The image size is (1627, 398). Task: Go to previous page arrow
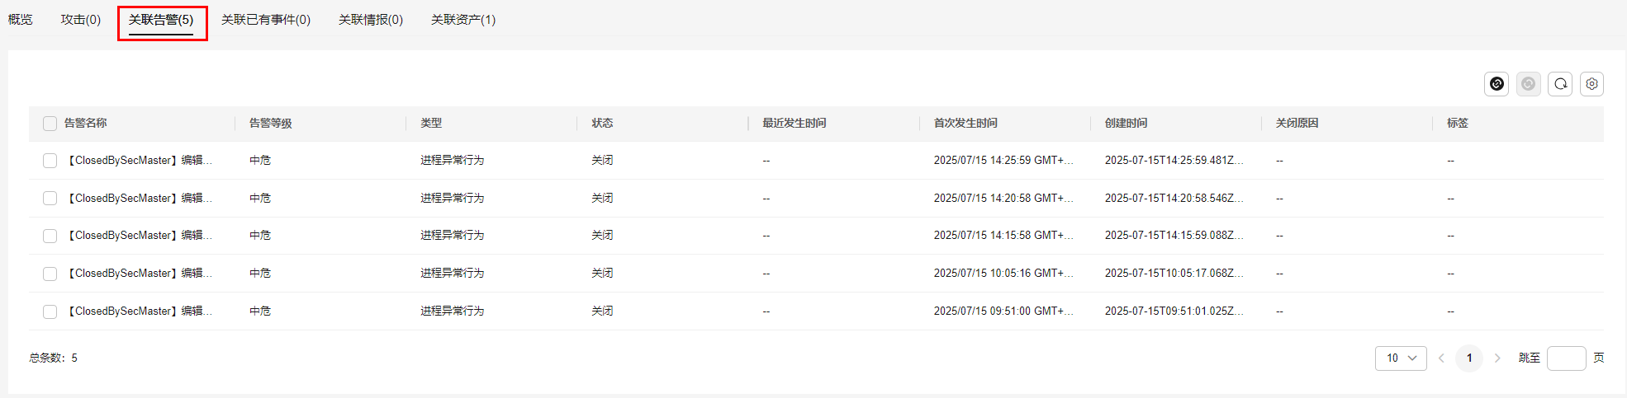(x=1441, y=358)
